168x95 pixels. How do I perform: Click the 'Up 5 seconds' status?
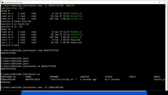(x=112, y=79)
